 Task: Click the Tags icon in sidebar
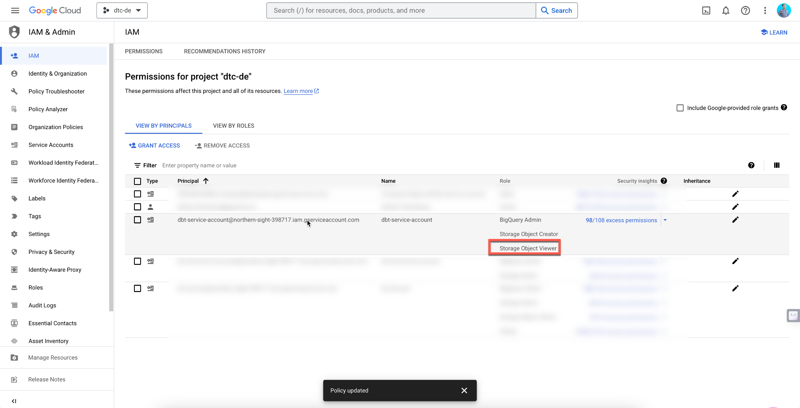tap(14, 216)
